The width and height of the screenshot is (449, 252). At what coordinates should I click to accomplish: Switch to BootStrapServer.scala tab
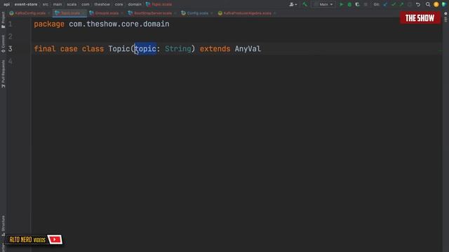[153, 13]
